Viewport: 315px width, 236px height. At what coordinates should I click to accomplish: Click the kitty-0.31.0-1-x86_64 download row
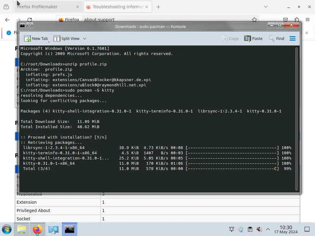click(157, 163)
